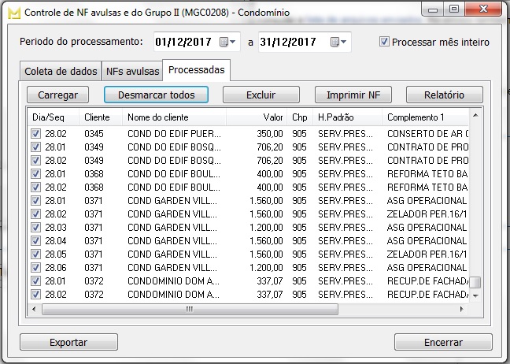
Task: Open the NFs avulsas tab
Action: pos(132,71)
